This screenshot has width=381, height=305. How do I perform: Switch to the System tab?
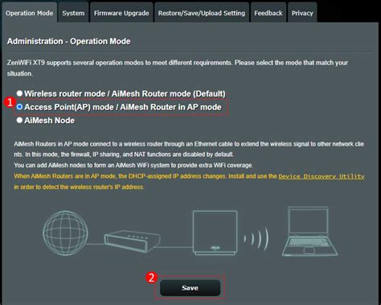click(73, 13)
